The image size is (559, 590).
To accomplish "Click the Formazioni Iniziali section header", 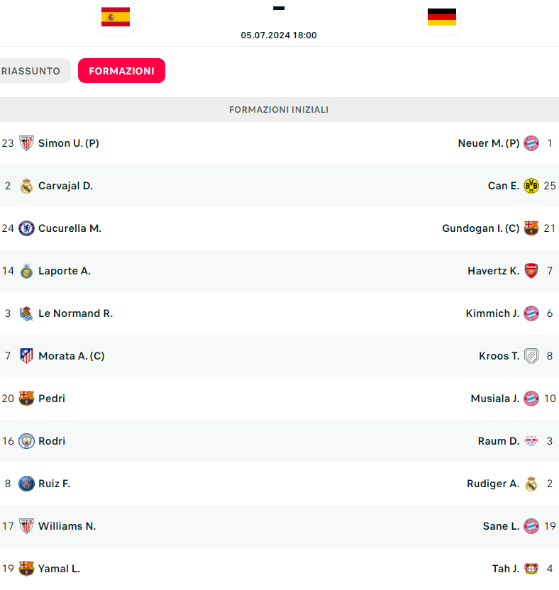I will pos(279,110).
